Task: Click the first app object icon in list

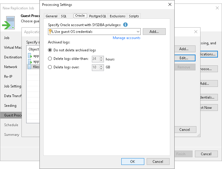Action: click(30, 55)
